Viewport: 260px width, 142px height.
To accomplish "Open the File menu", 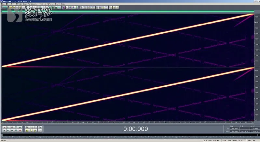I will 3,4.
